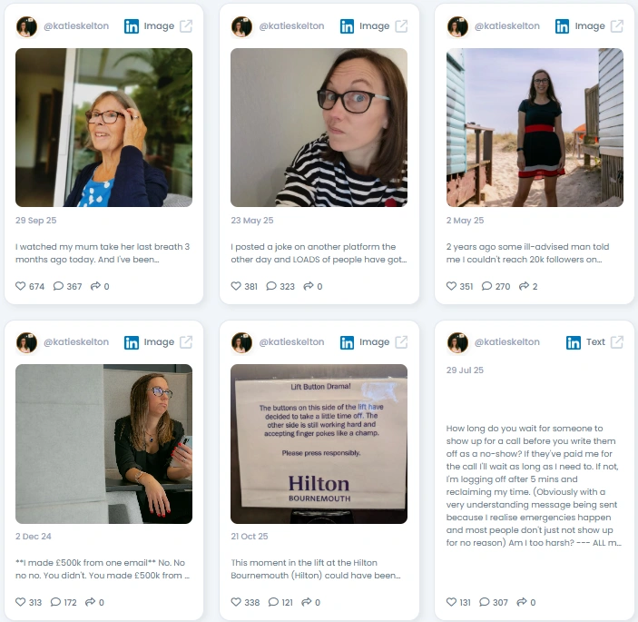638x622 pixels.
Task: Open external link on 23 May 25 post
Action: [x=401, y=26]
